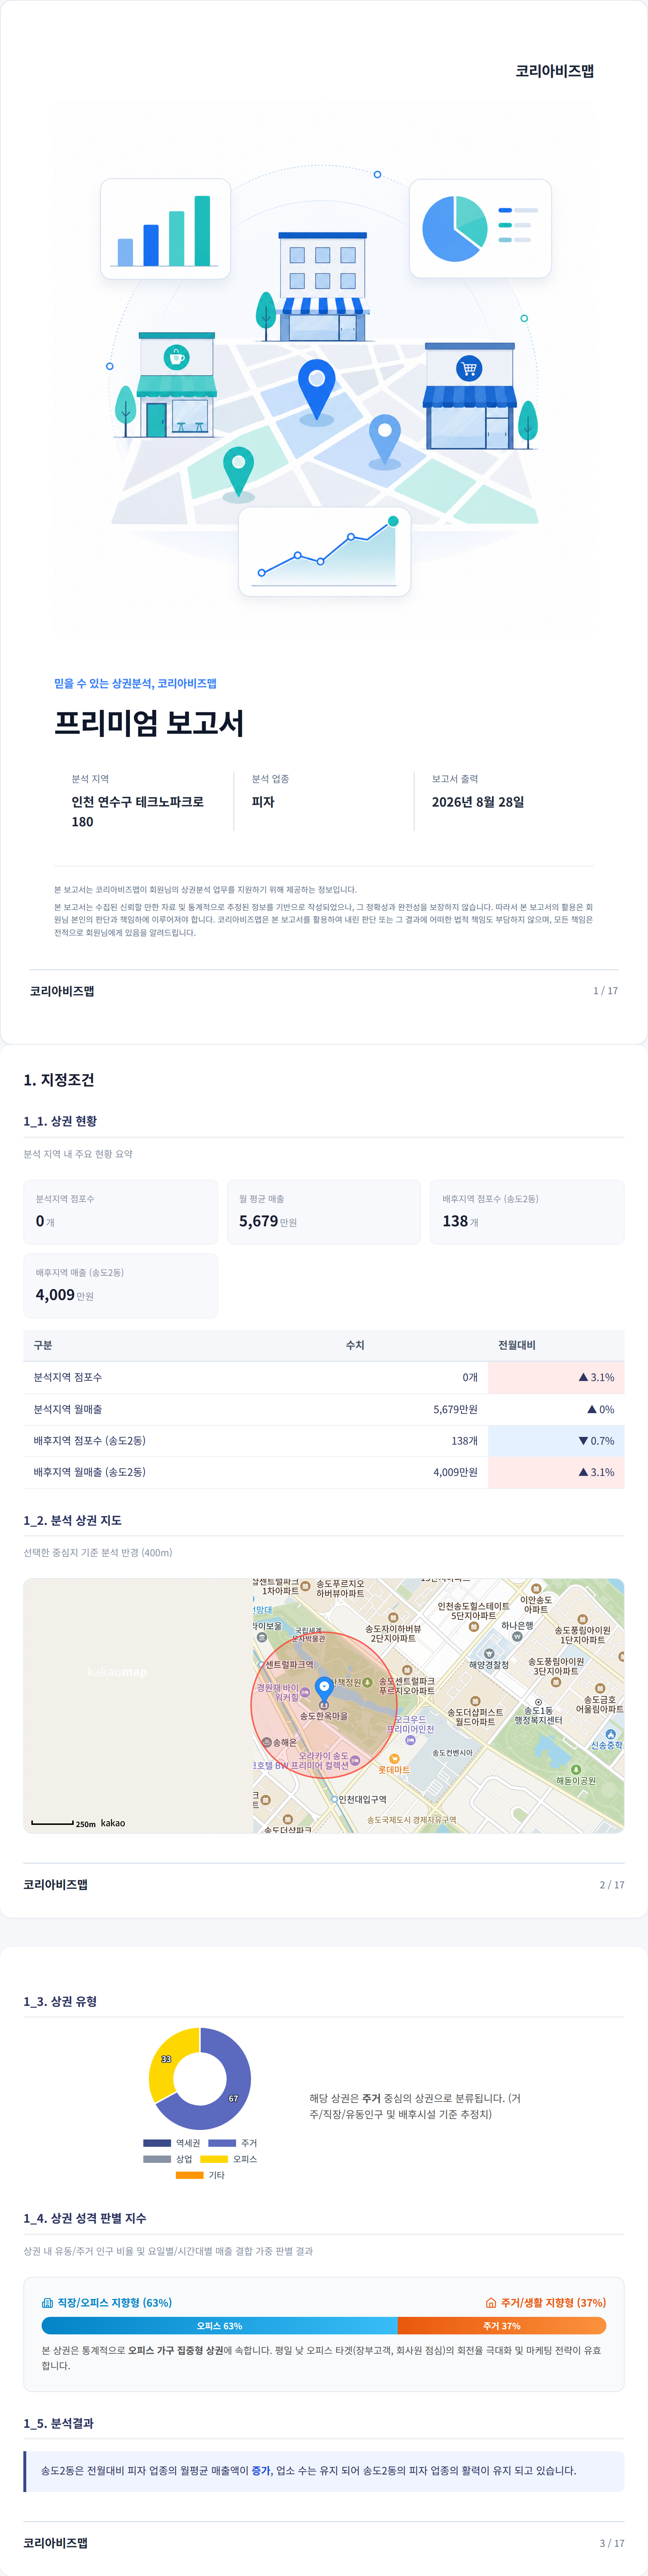Click the teal location pin in the illustration
The height and width of the screenshot is (2576, 648).
pyautogui.click(x=238, y=472)
